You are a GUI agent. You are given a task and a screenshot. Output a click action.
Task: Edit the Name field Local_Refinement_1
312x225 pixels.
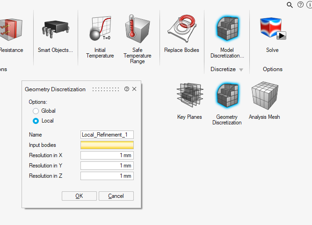[x=107, y=135]
